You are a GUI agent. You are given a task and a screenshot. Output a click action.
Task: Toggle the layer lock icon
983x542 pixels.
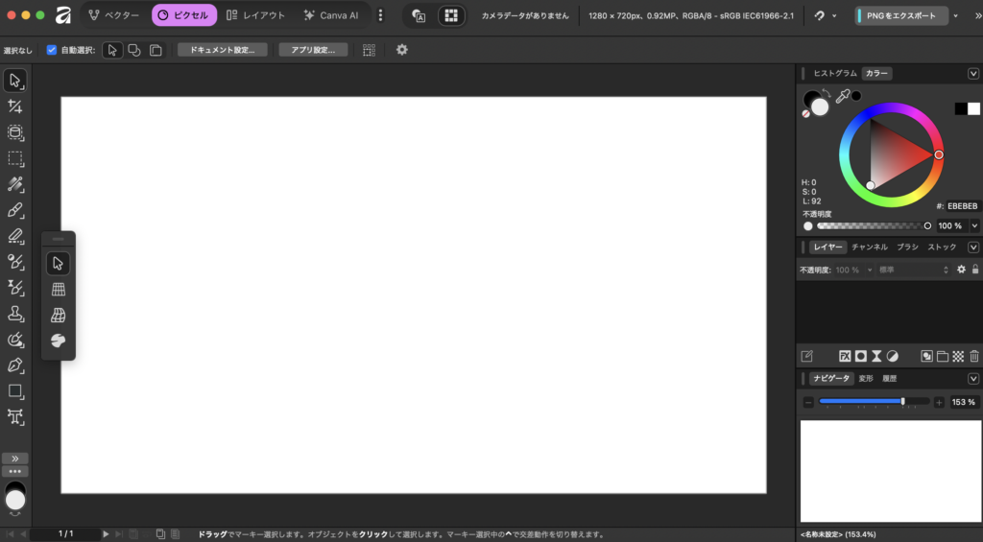click(975, 271)
